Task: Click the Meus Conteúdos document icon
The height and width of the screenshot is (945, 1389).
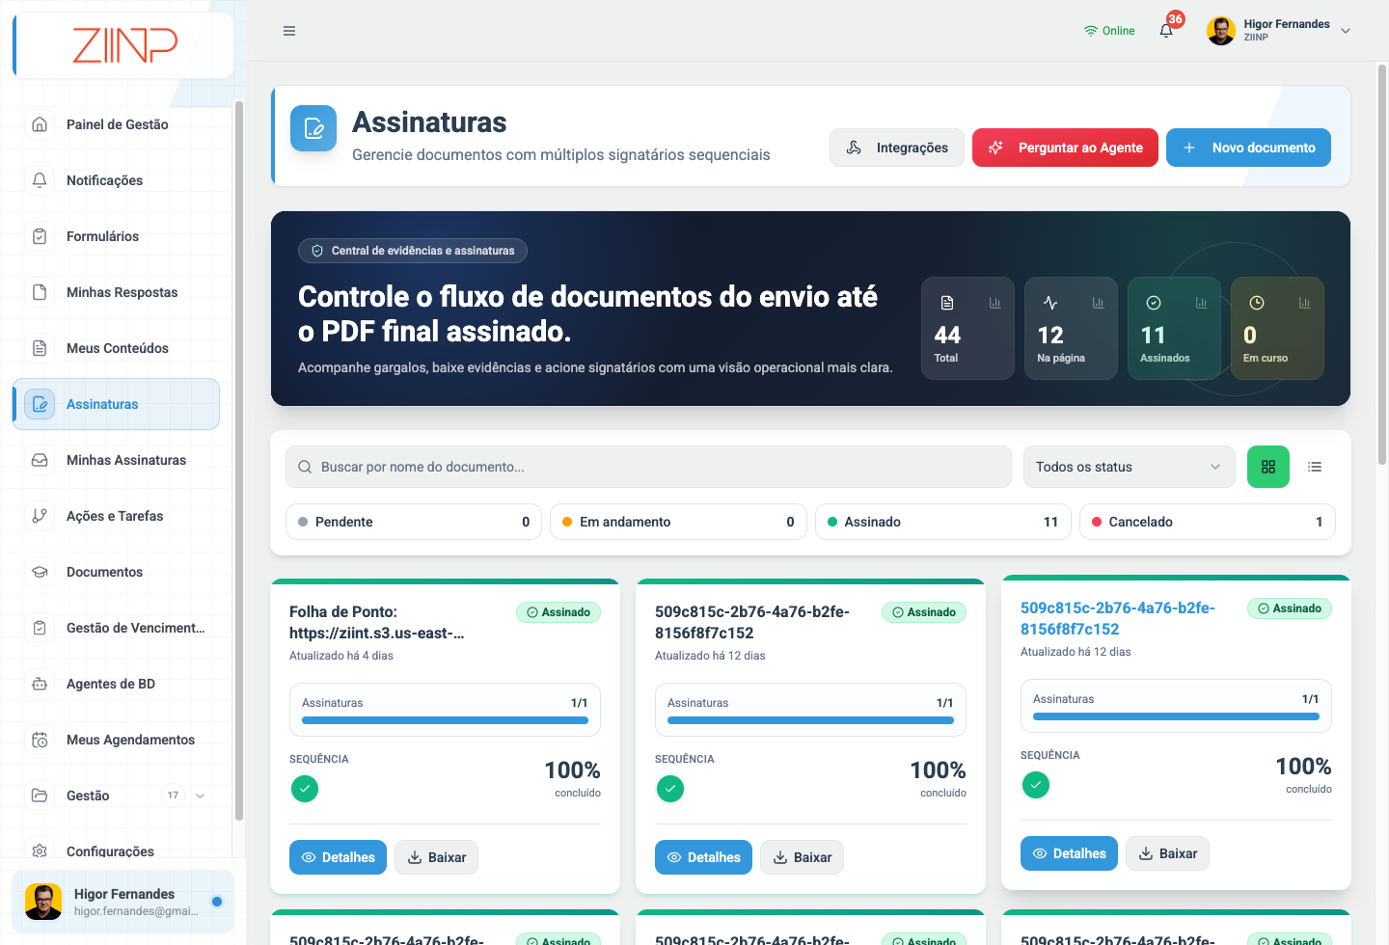Action: [40, 348]
